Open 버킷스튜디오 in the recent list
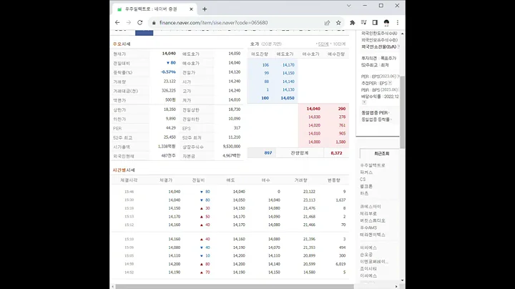515x289 pixels. tap(373, 221)
